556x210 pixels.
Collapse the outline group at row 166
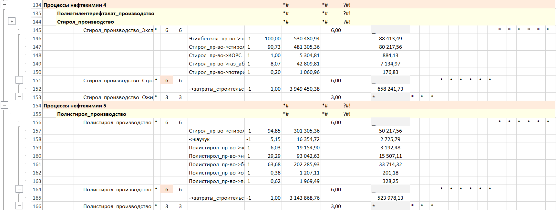[19, 206]
